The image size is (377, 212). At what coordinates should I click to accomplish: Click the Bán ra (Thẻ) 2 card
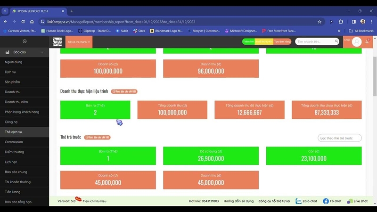(95, 110)
